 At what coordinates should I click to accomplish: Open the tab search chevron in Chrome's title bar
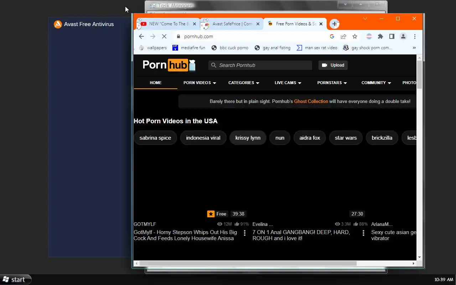pos(365,19)
